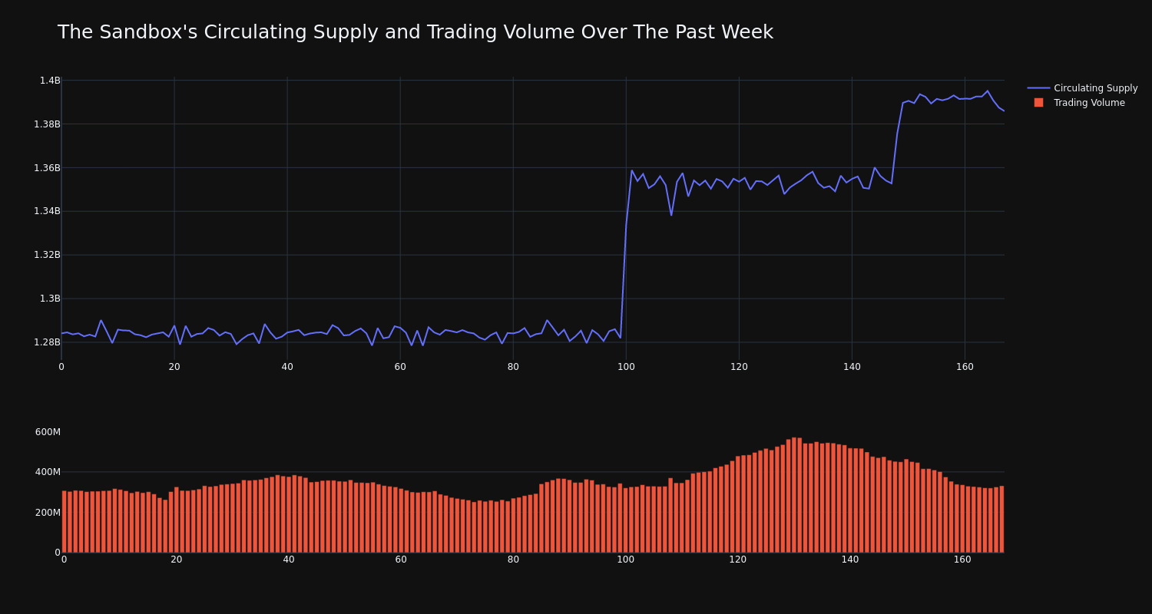Click x-axis tick 140 on volume chart
1152x614 pixels.
(x=850, y=560)
